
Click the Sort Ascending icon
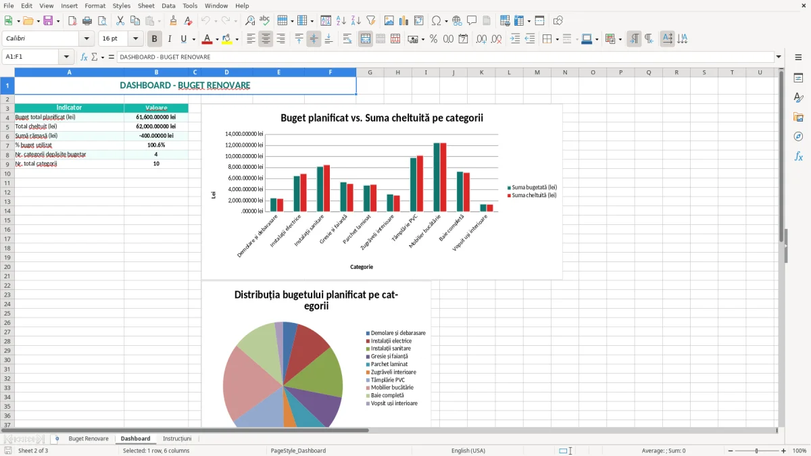click(341, 21)
